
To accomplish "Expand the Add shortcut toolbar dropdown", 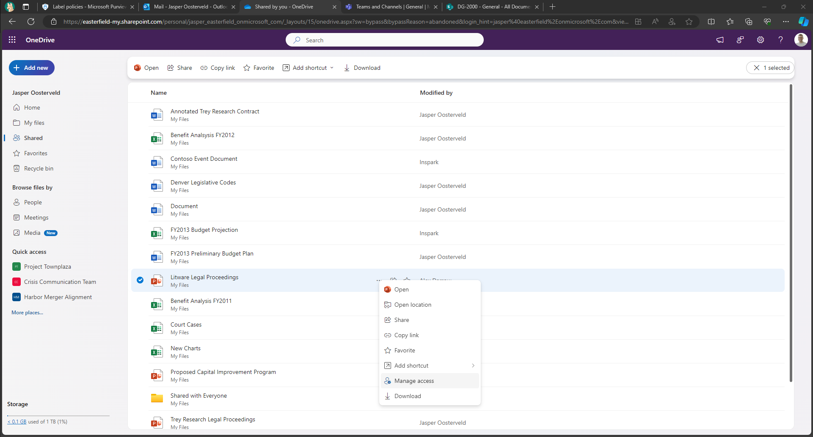I will click(332, 68).
